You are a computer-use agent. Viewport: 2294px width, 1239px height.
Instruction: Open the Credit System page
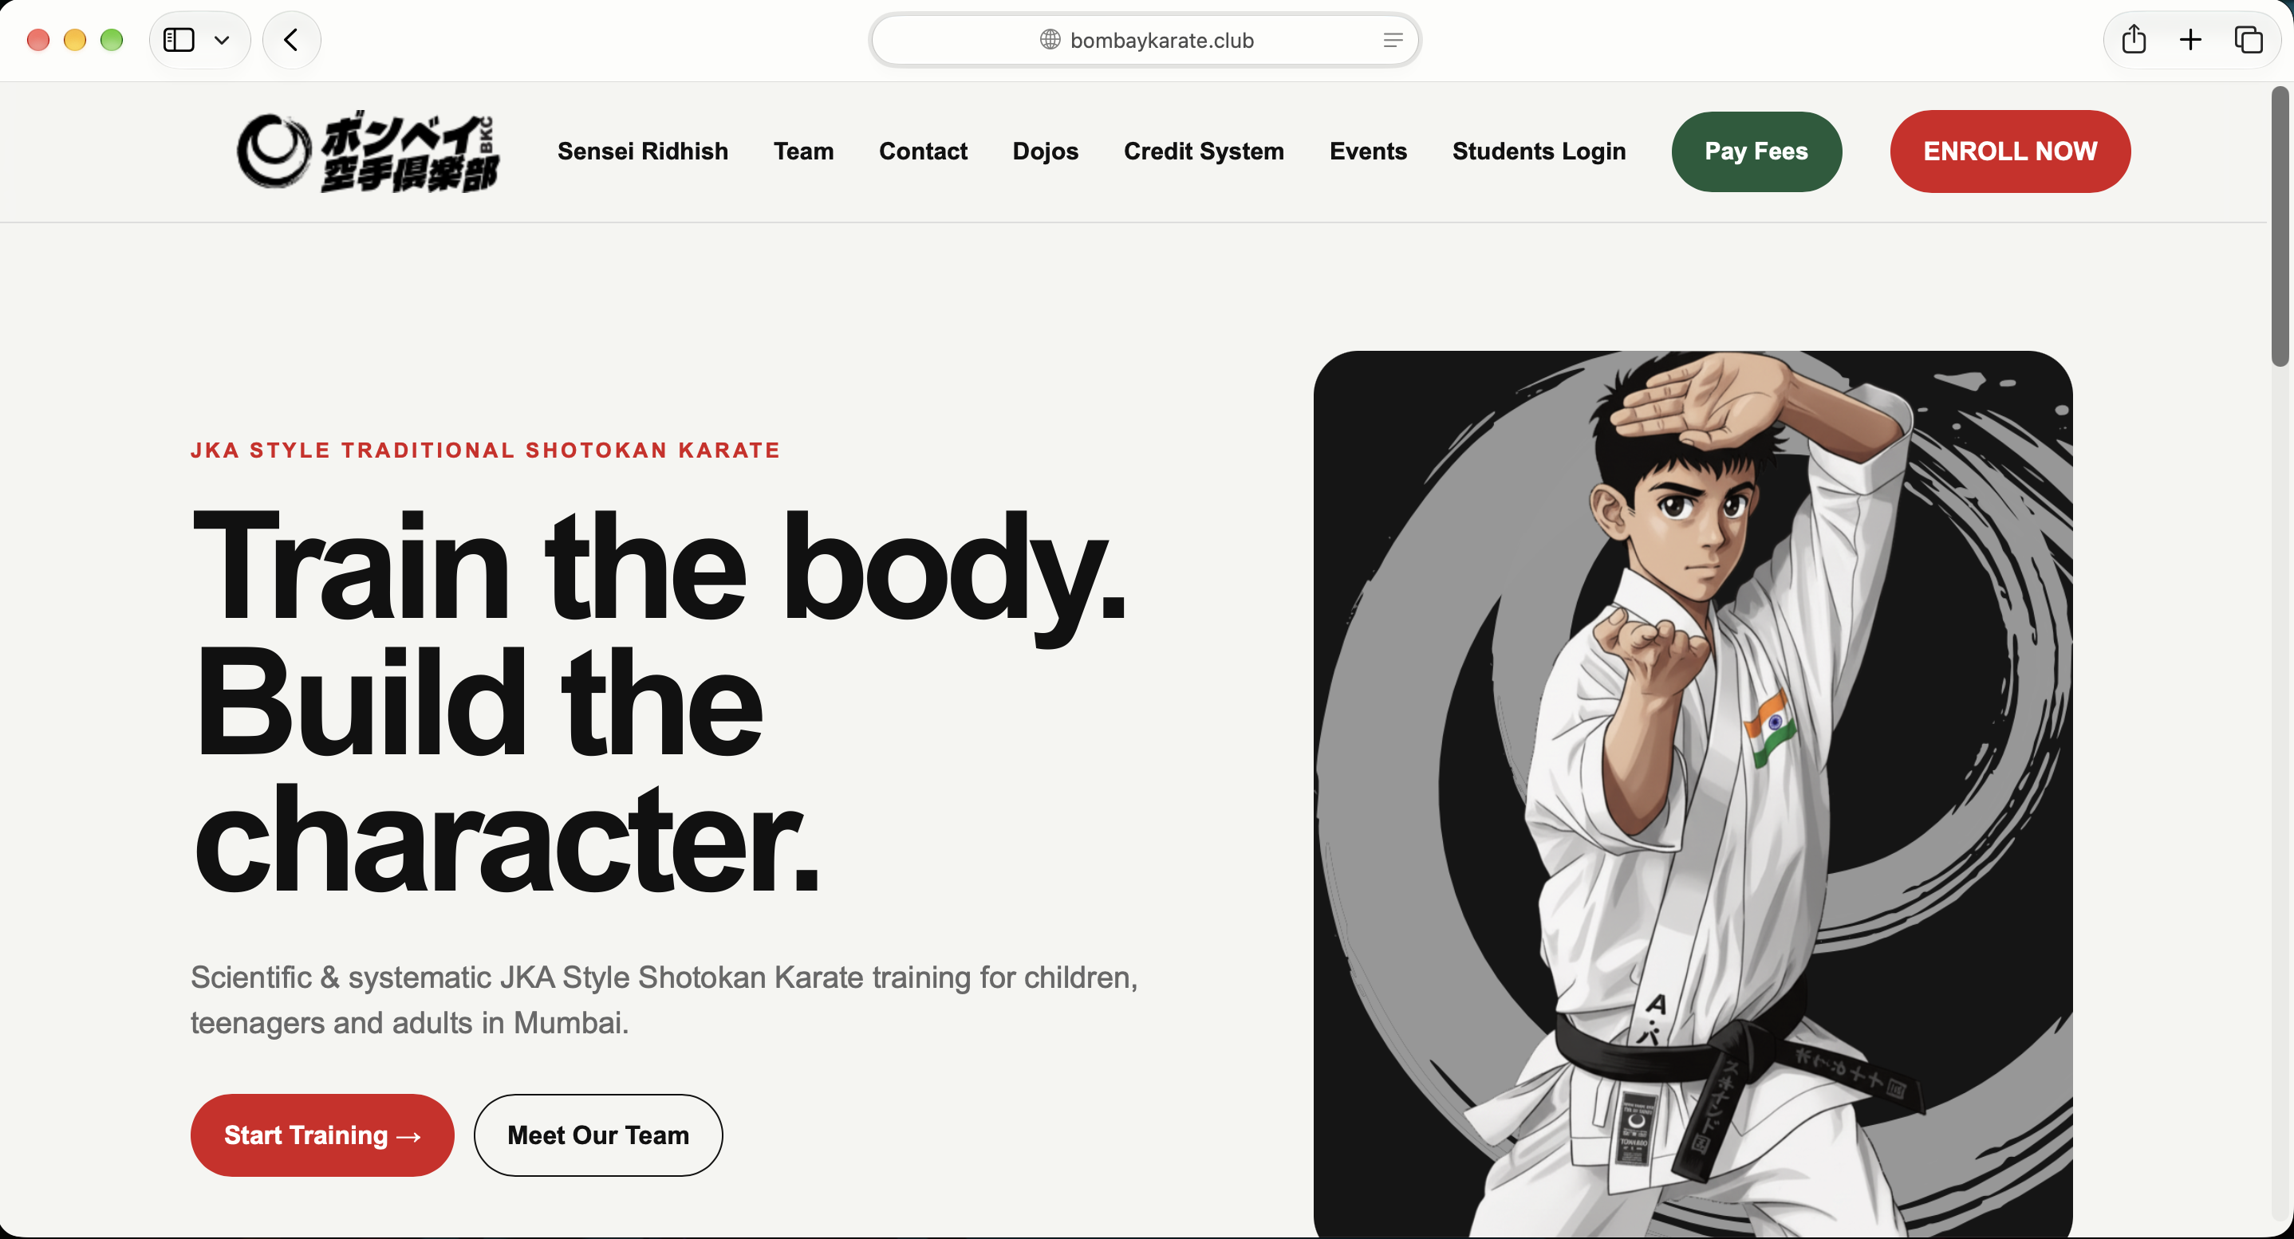pyautogui.click(x=1204, y=151)
